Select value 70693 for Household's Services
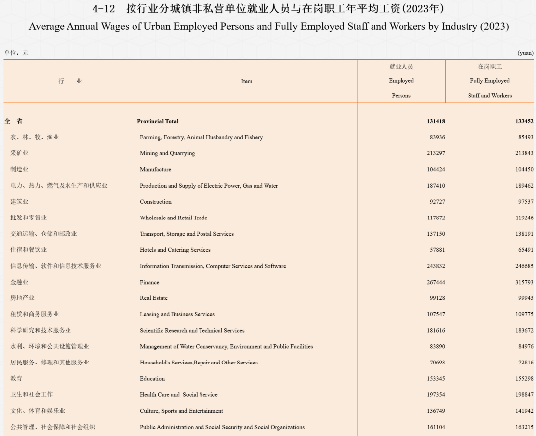This screenshot has width=536, height=436. pyautogui.click(x=437, y=363)
